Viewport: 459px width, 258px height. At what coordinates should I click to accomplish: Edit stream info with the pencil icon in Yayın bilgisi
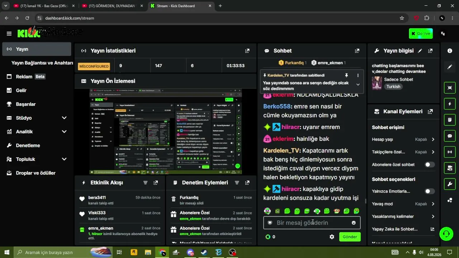click(x=420, y=51)
